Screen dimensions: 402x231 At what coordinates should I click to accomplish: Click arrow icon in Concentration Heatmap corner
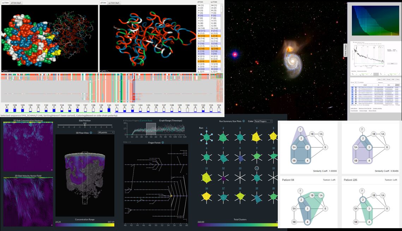52,170
